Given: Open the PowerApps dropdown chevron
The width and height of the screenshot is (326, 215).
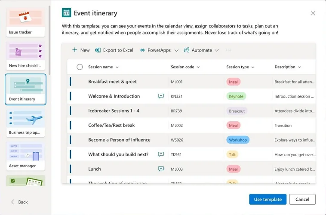Looking at the screenshot, I should 176,50.
